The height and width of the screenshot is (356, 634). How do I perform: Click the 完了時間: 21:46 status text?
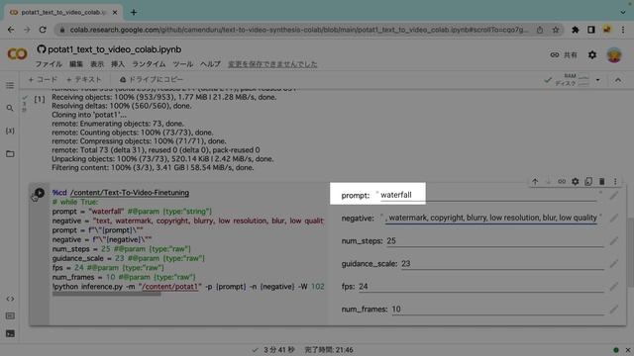click(x=328, y=350)
